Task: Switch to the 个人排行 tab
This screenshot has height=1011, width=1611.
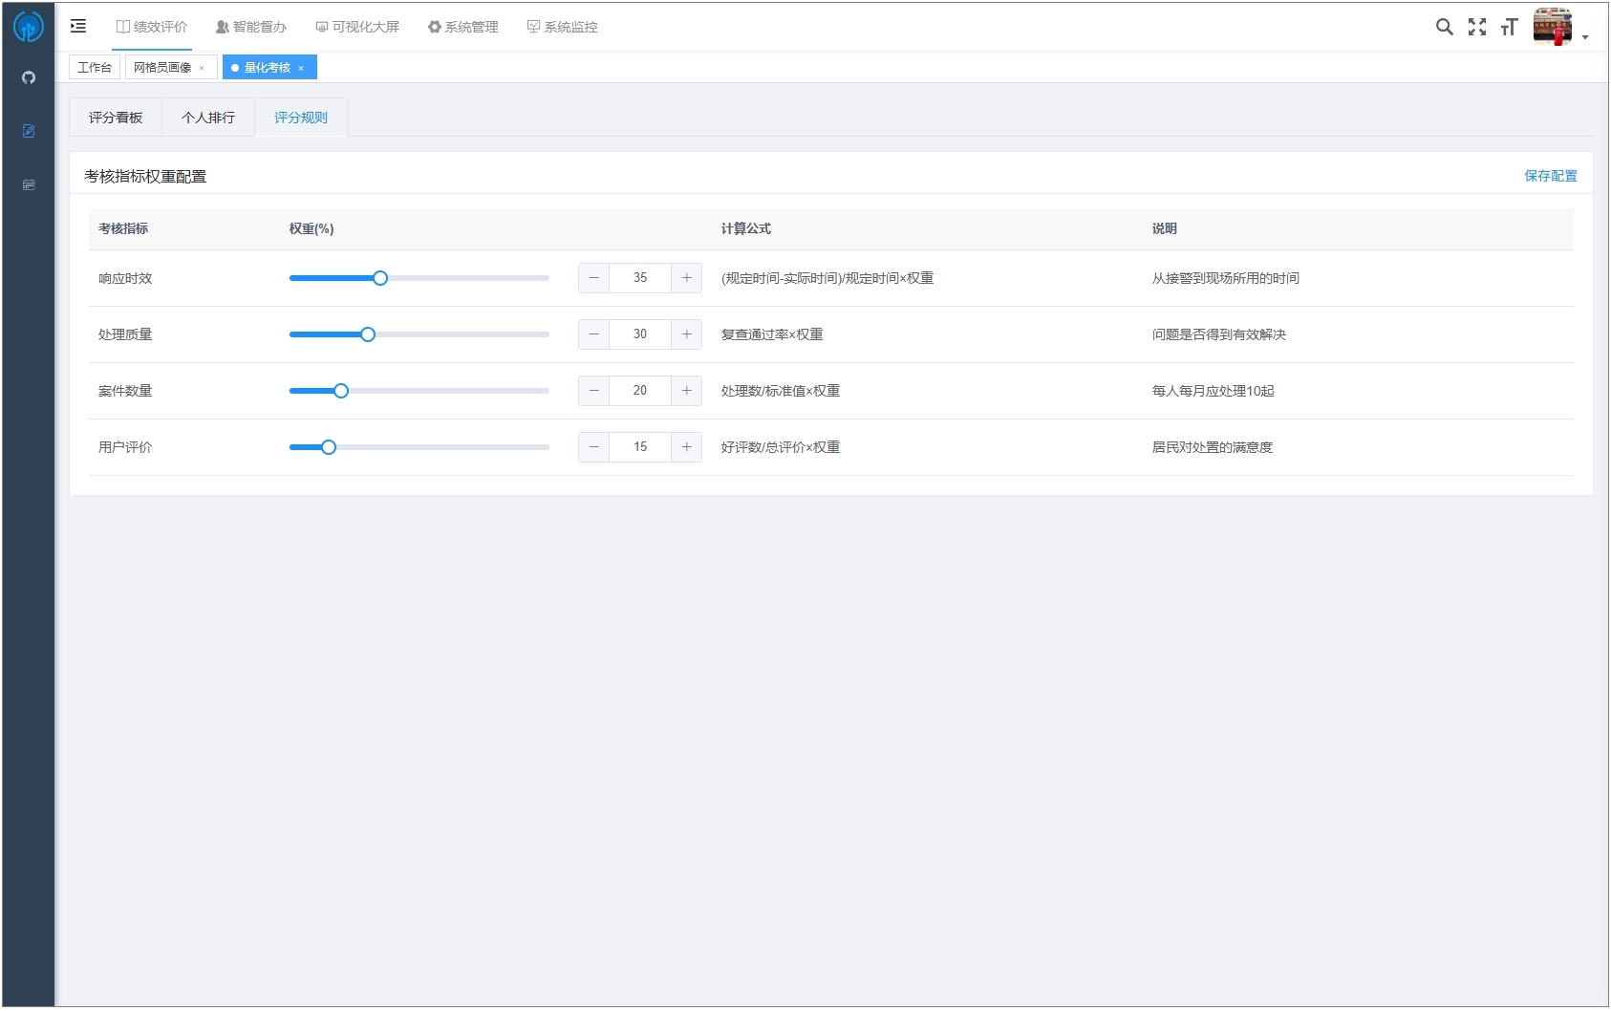Action: [208, 118]
